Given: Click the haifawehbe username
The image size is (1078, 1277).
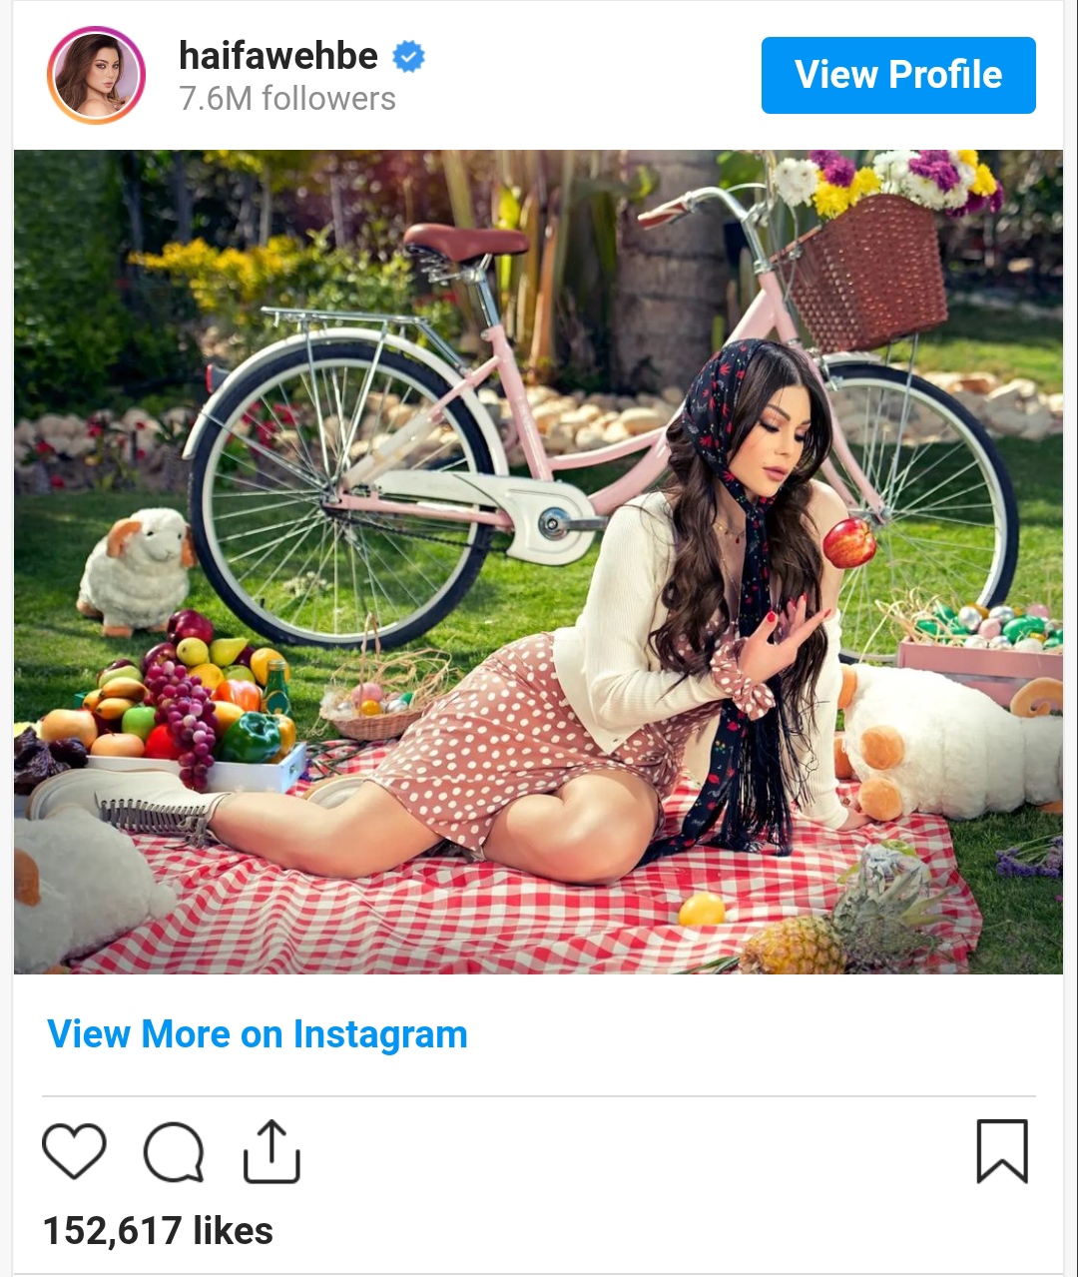Looking at the screenshot, I should (x=278, y=56).
